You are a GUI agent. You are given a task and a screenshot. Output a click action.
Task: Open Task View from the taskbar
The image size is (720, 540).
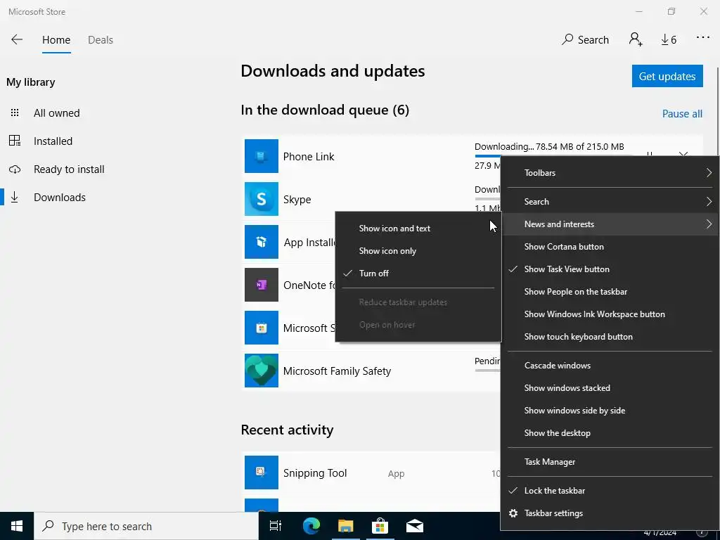(x=276, y=526)
